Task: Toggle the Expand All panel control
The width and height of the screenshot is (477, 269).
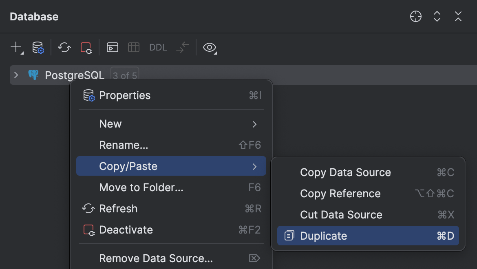Action: pyautogui.click(x=437, y=16)
